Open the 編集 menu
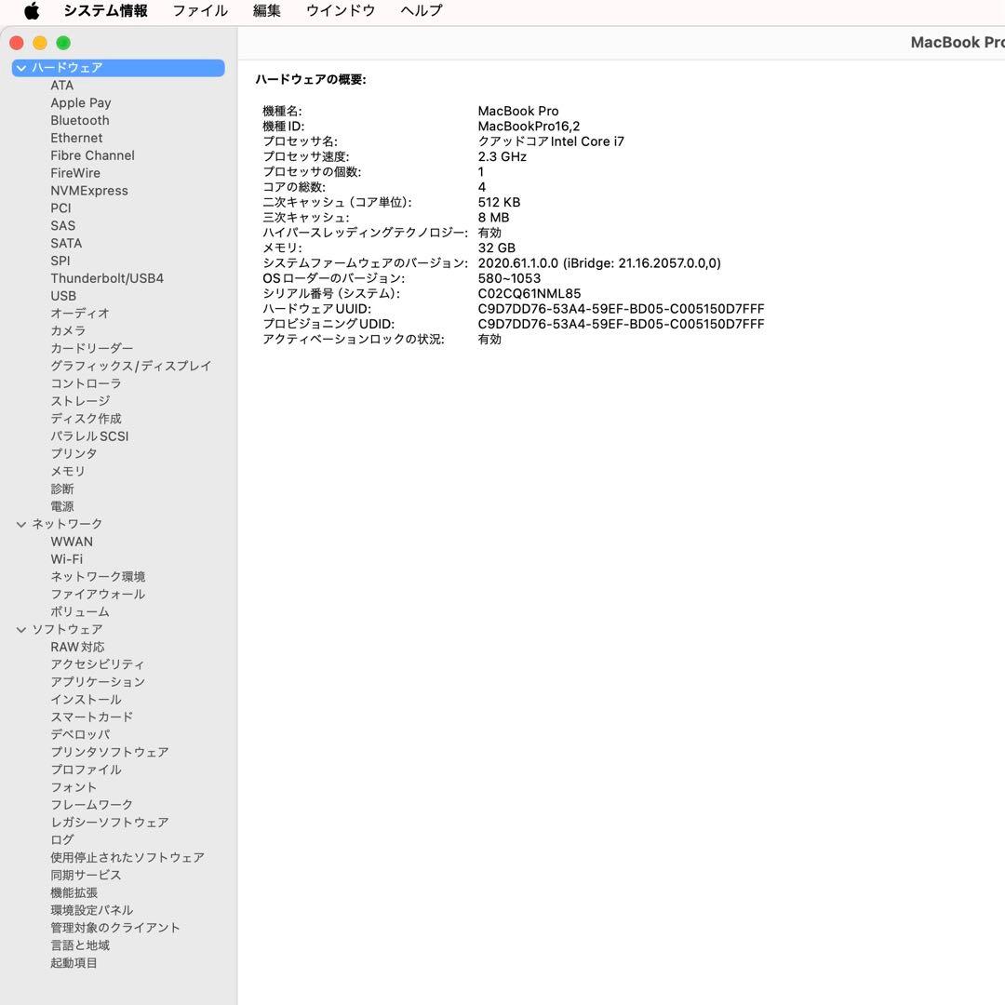 coord(267,10)
